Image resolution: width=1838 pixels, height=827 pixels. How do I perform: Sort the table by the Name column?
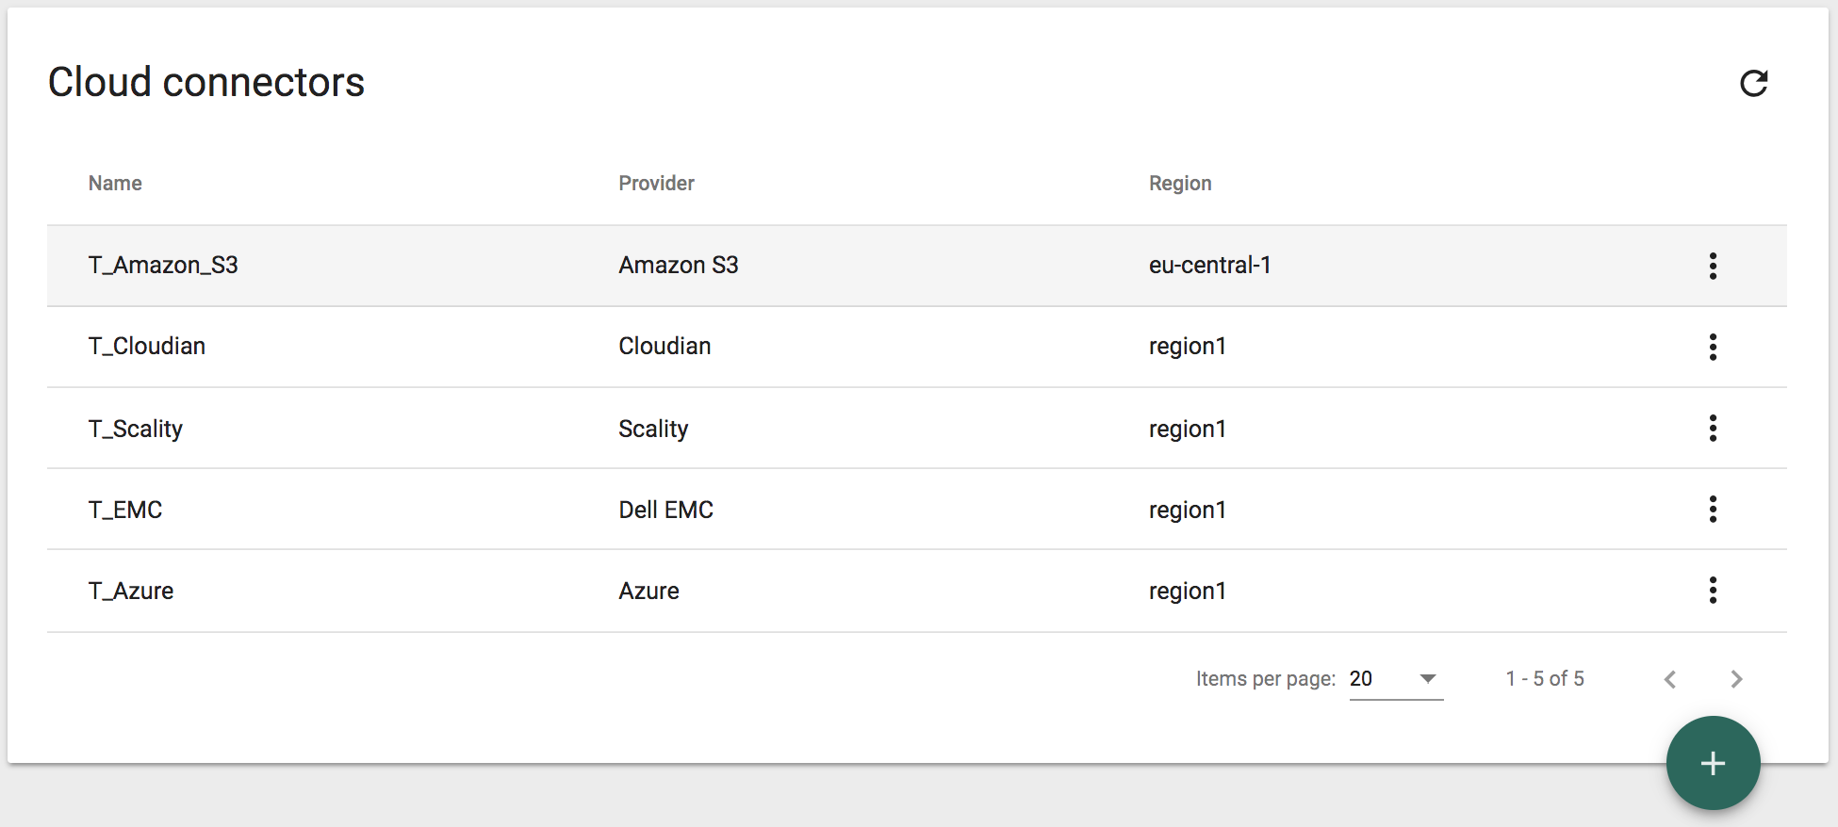click(x=114, y=183)
